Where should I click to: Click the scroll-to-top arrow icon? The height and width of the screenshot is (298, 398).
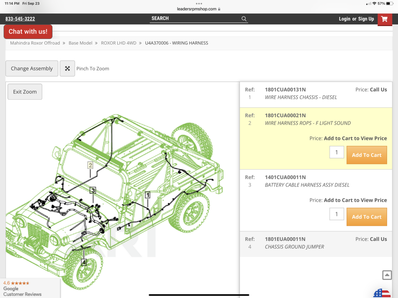click(387, 275)
